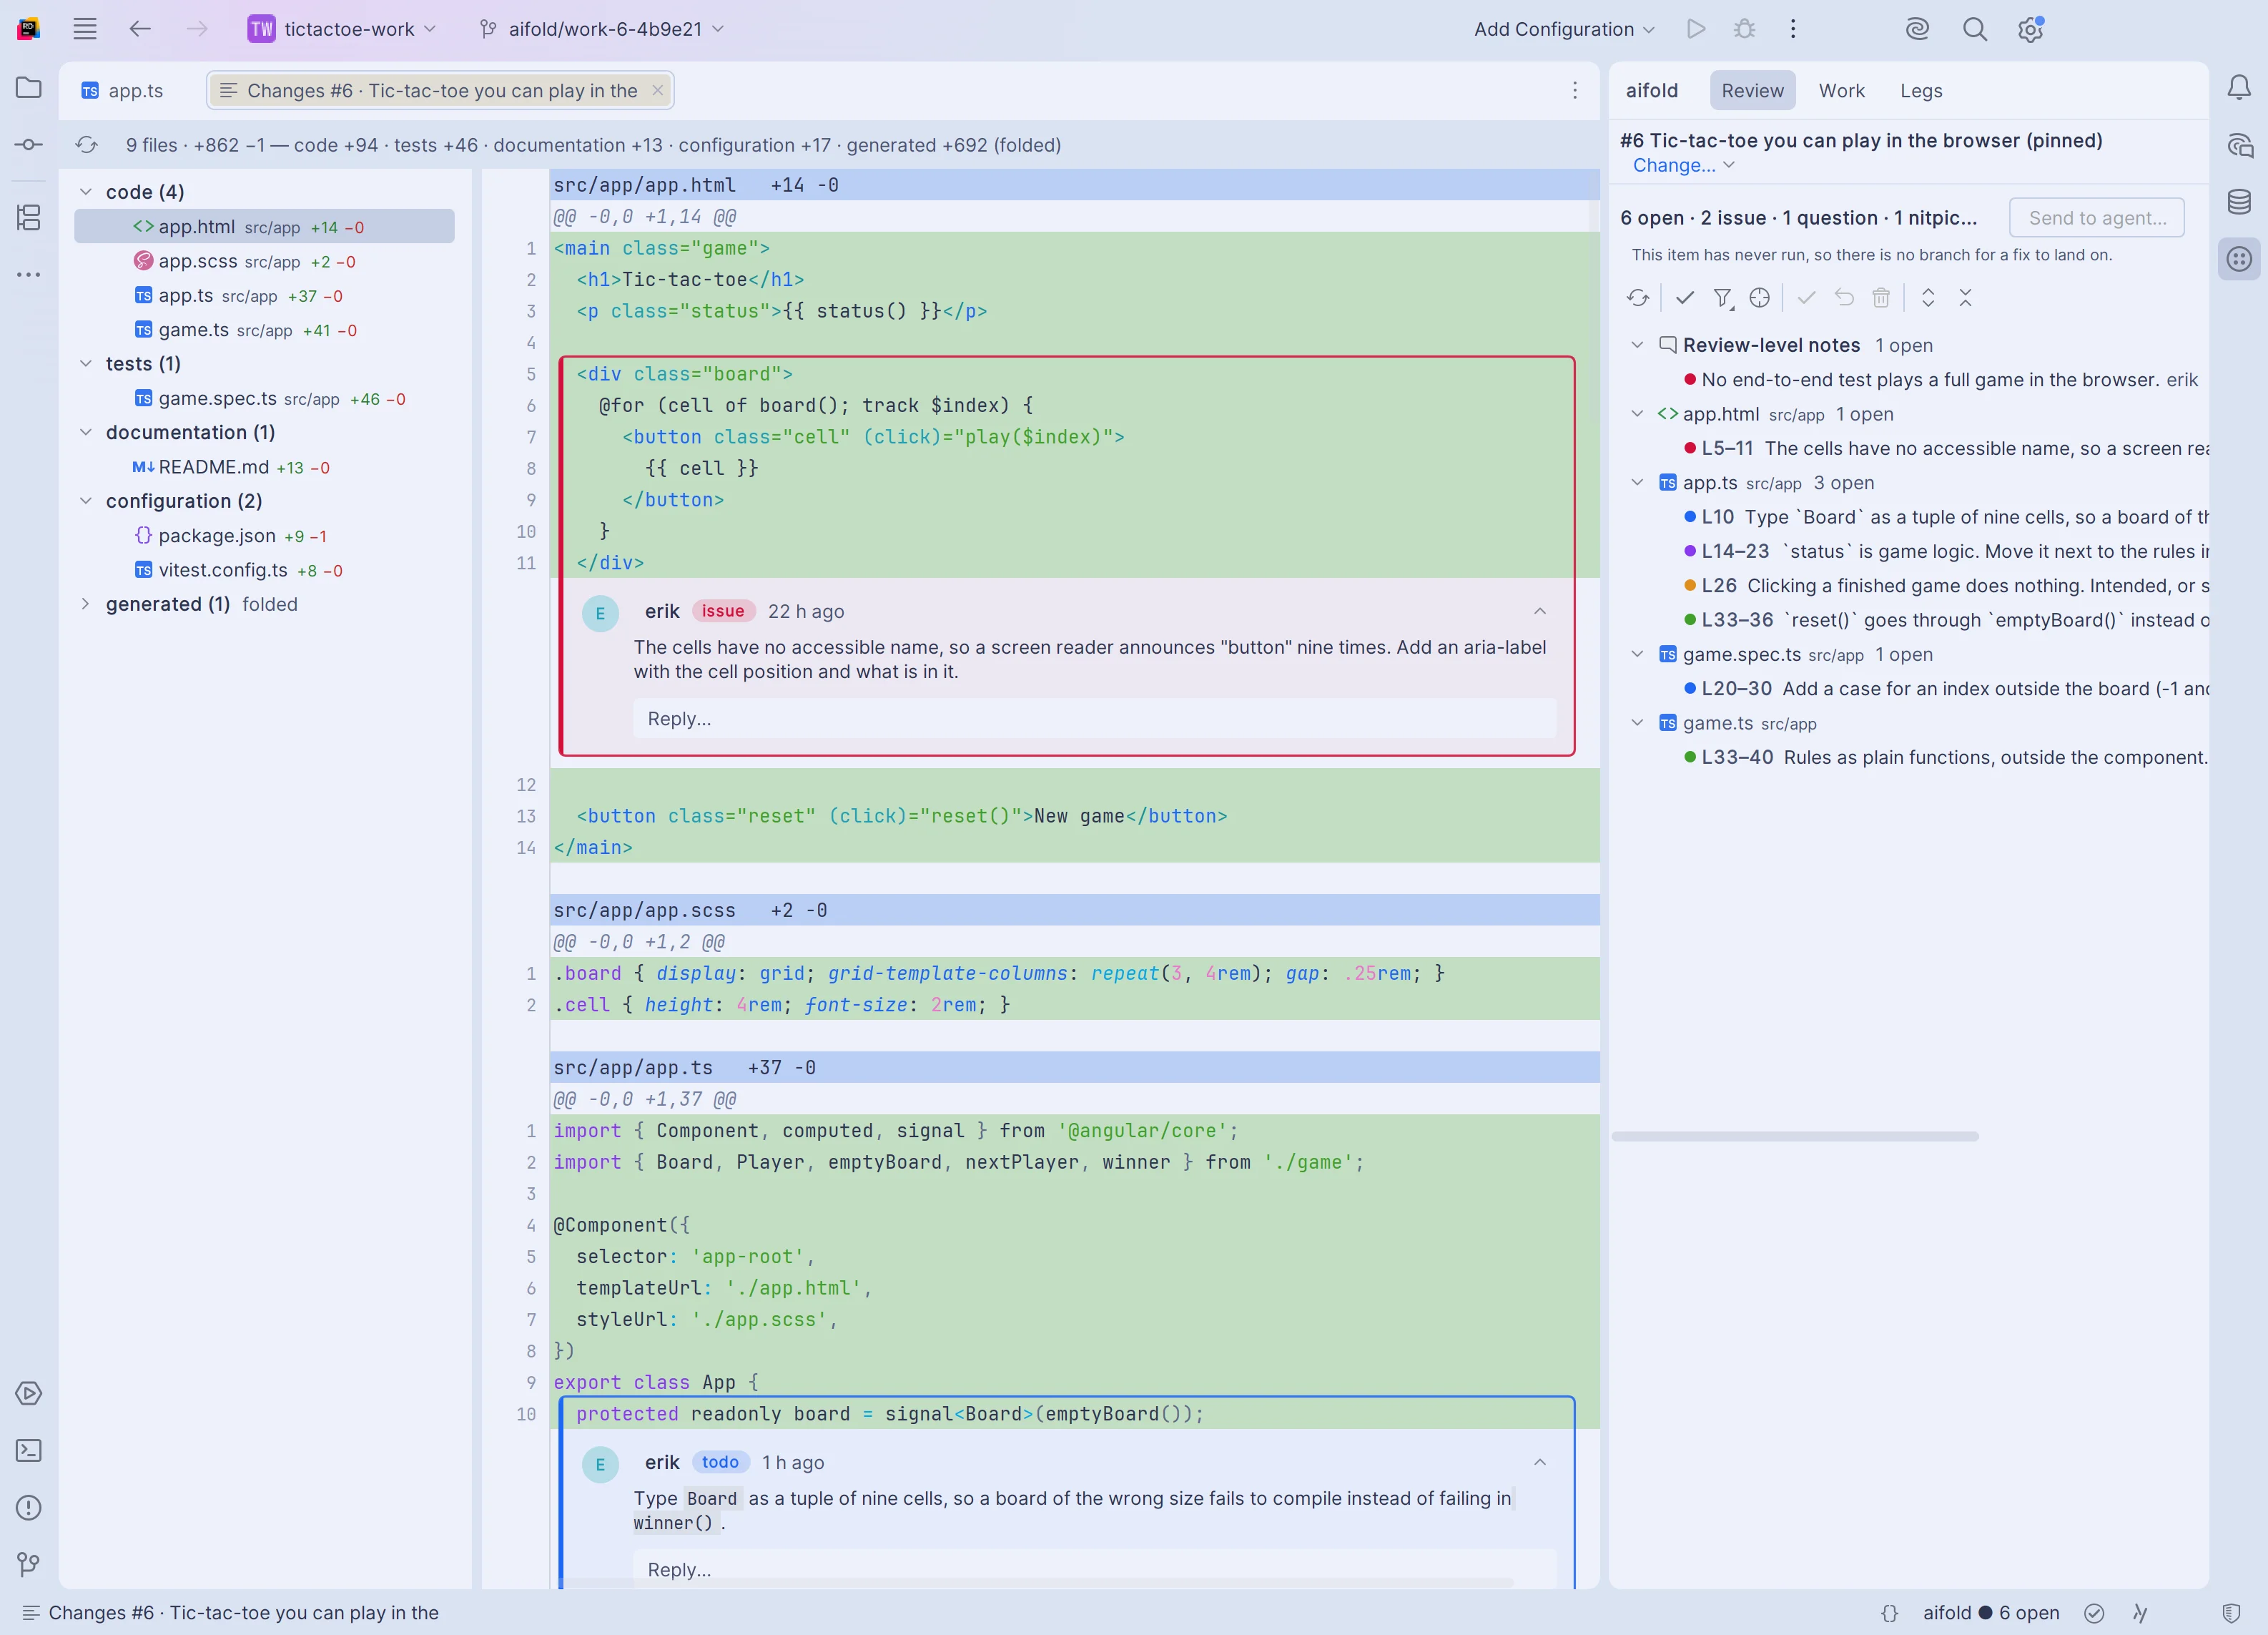Filter review notes with funnel icon
The width and height of the screenshot is (2268, 1635).
tap(1722, 297)
